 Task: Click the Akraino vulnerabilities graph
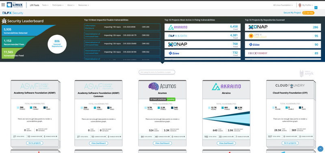pos(226,119)
